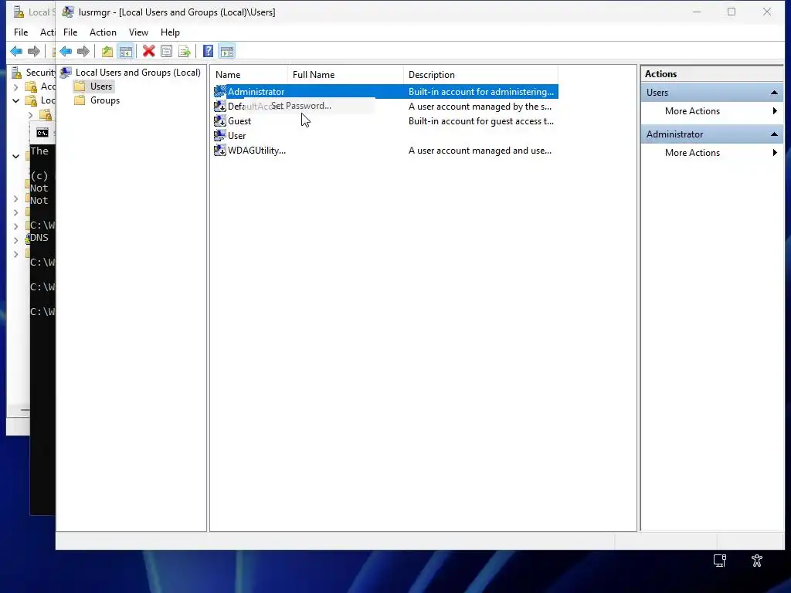
Task: Click 'Built-in account for guest access' description
Action: coord(480,121)
